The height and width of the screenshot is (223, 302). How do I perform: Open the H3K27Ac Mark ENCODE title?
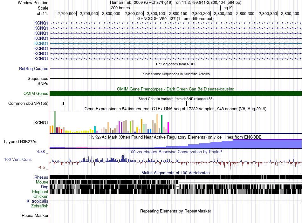[175, 137]
